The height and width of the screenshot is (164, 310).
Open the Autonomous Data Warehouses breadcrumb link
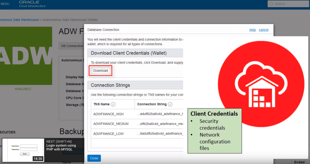tap(19, 20)
